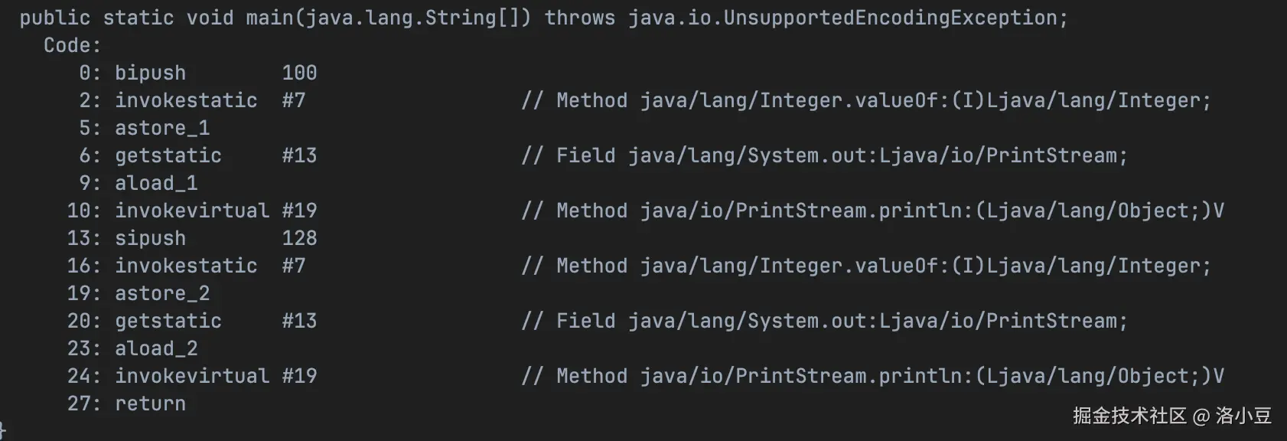This screenshot has width=1287, height=441.
Task: Click the Integer.valueOf comment on offset 2
Action: coord(865,100)
